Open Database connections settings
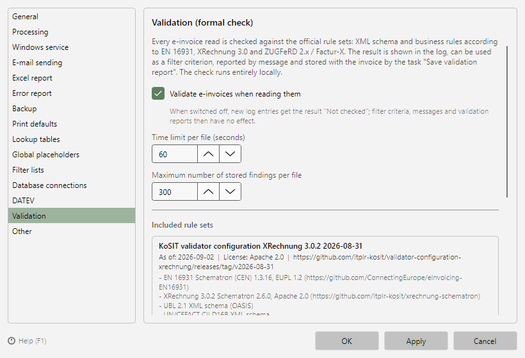Viewport: 525px width, 358px height. (x=72, y=185)
